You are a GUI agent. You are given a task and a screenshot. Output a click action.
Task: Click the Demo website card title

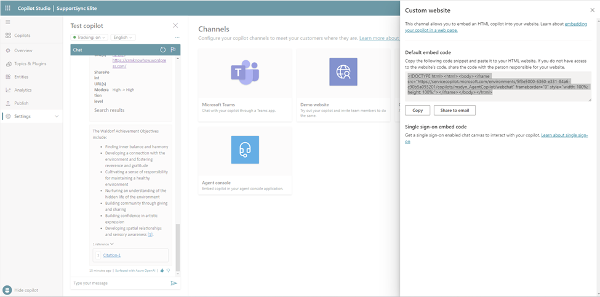(x=314, y=105)
